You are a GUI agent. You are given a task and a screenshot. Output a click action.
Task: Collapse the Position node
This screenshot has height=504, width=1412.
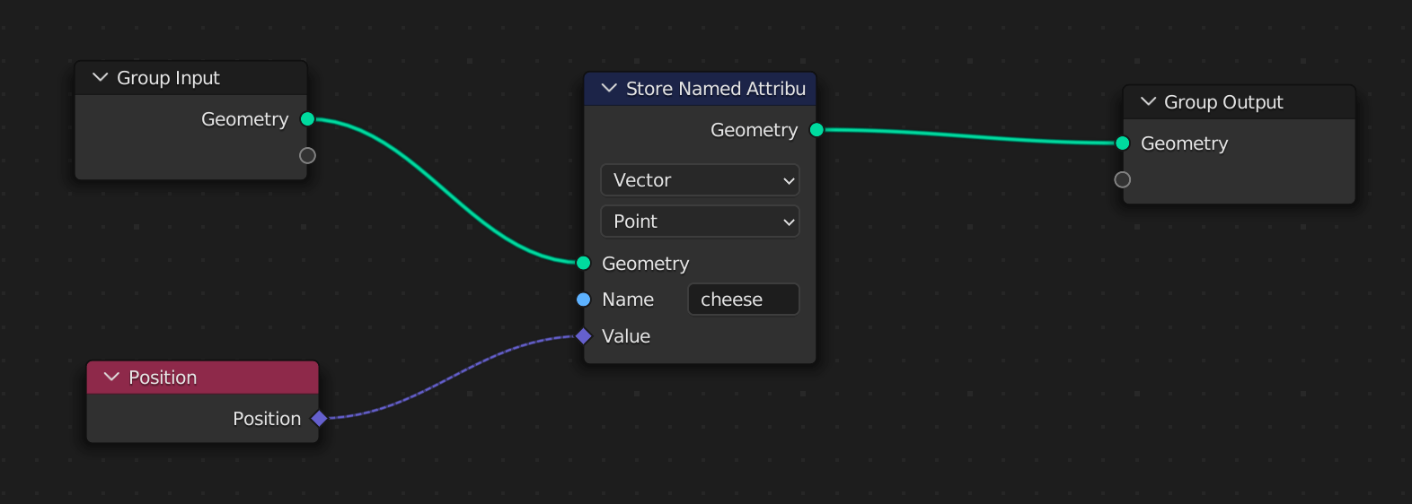[x=111, y=377]
